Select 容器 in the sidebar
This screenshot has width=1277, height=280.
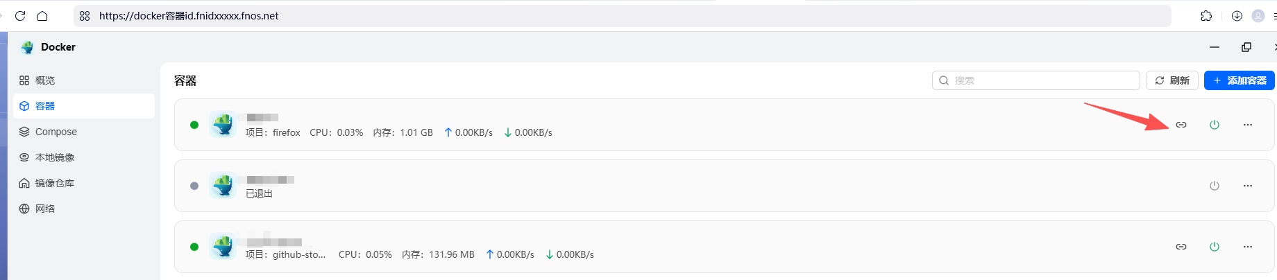pyautogui.click(x=45, y=106)
